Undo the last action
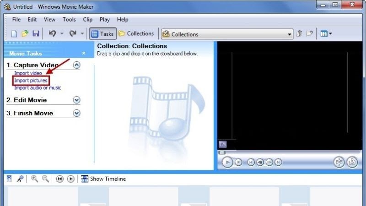 tap(52, 33)
